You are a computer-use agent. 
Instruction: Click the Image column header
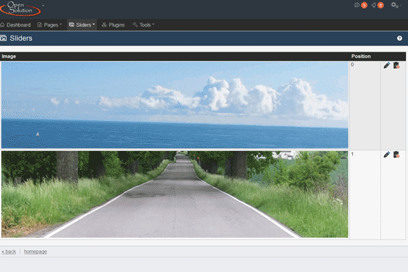click(9, 56)
